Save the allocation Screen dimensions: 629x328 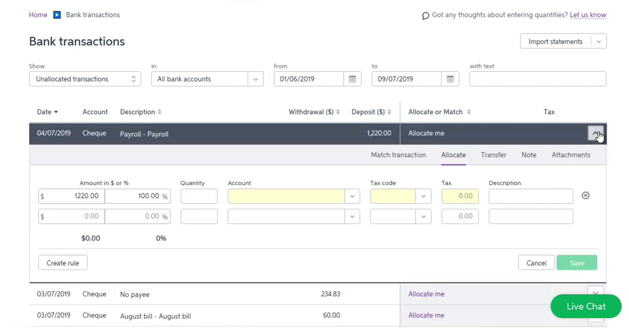pyautogui.click(x=577, y=263)
